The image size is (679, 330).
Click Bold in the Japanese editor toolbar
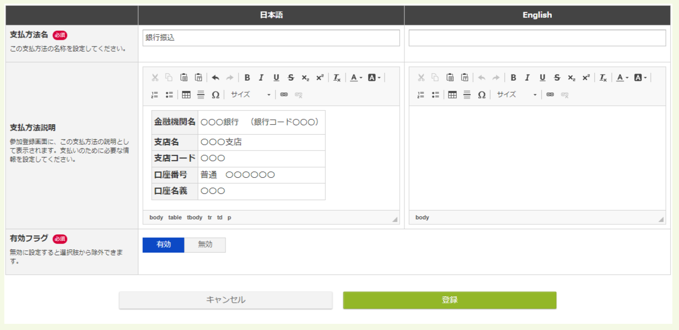coord(247,77)
